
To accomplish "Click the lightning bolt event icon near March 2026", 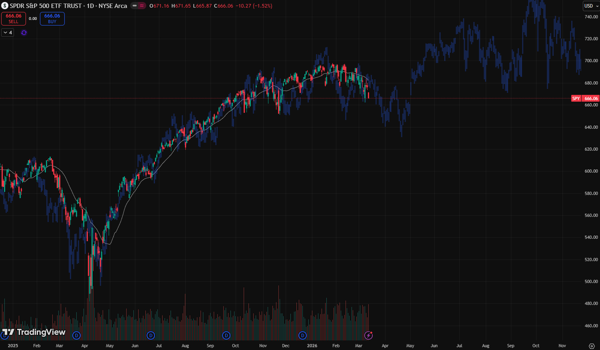I will (x=369, y=335).
